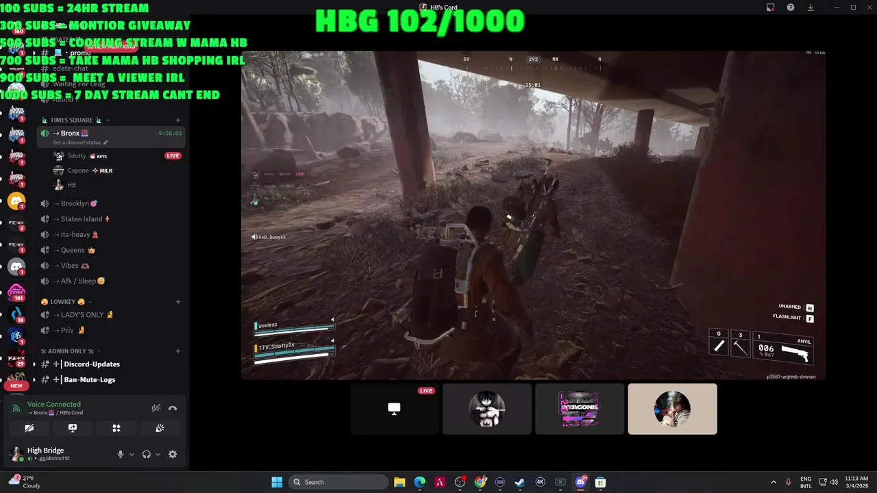Mute microphone in user panel

121,454
